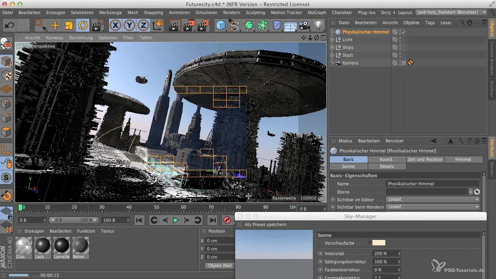The height and width of the screenshot is (279, 496).
Task: Toggle Intensität keyframe circle
Action: (320, 253)
